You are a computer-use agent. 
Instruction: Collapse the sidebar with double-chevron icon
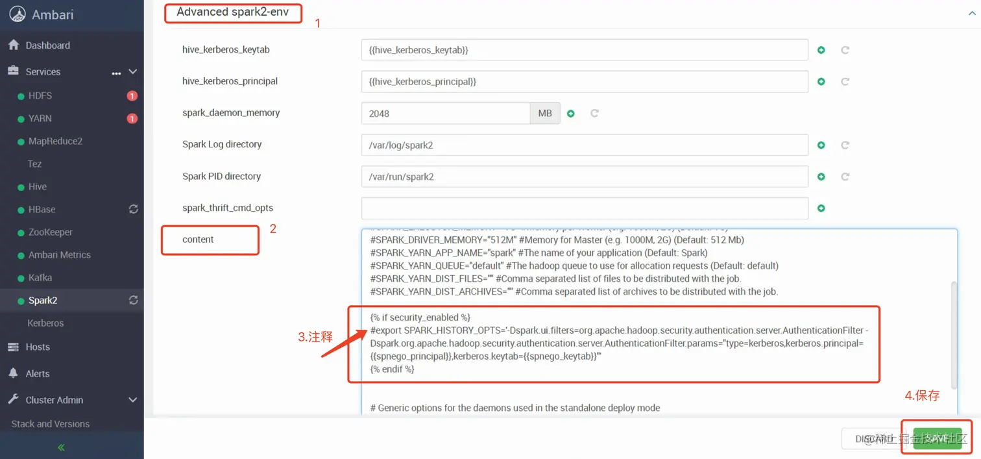click(62, 447)
